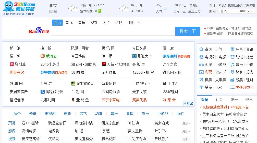Image resolution: width=257 pixels, height=143 pixels.
Task: Click the 解梦 dream icon
Action: click(x=232, y=72)
